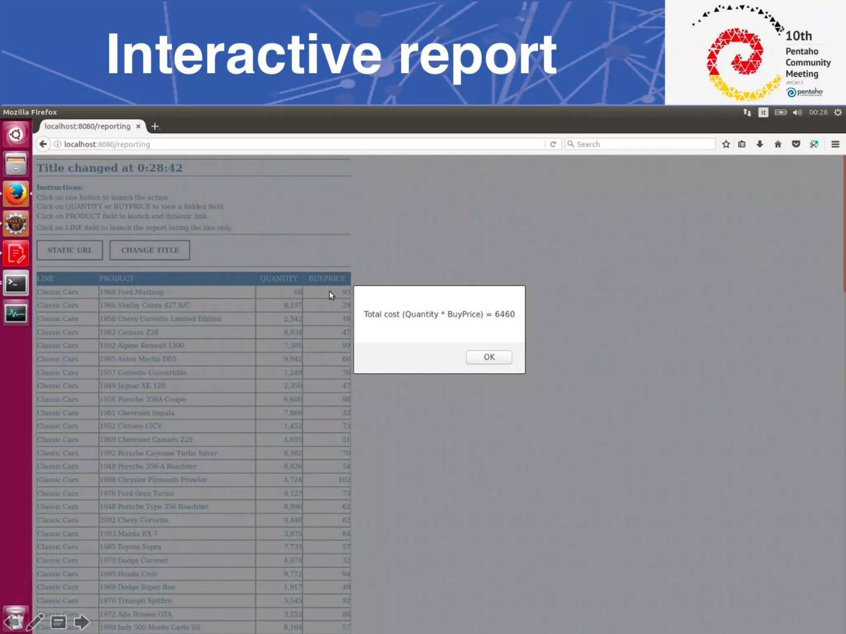Show the bookmarks list icon

742,144
